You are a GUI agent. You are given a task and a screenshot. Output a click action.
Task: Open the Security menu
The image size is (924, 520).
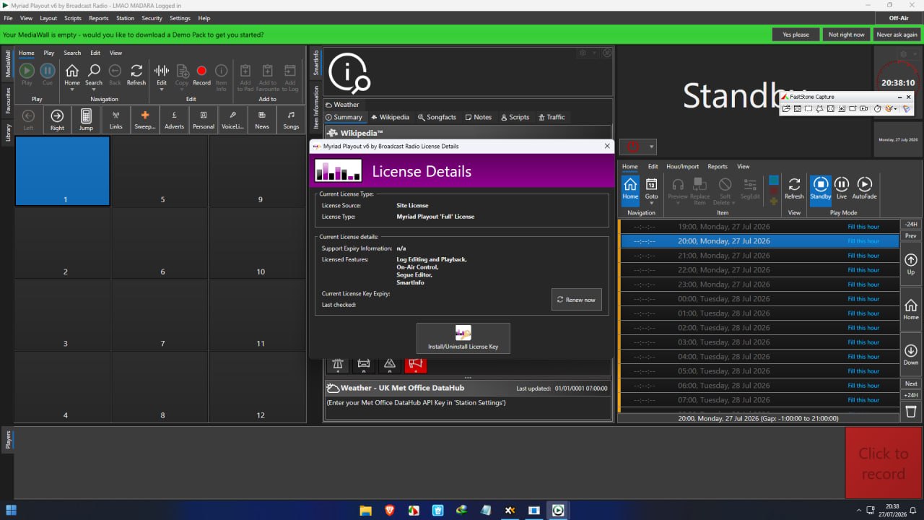tap(152, 18)
